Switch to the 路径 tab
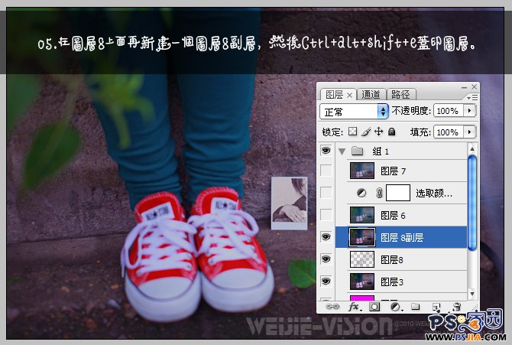This screenshot has height=345, width=512. [x=400, y=94]
